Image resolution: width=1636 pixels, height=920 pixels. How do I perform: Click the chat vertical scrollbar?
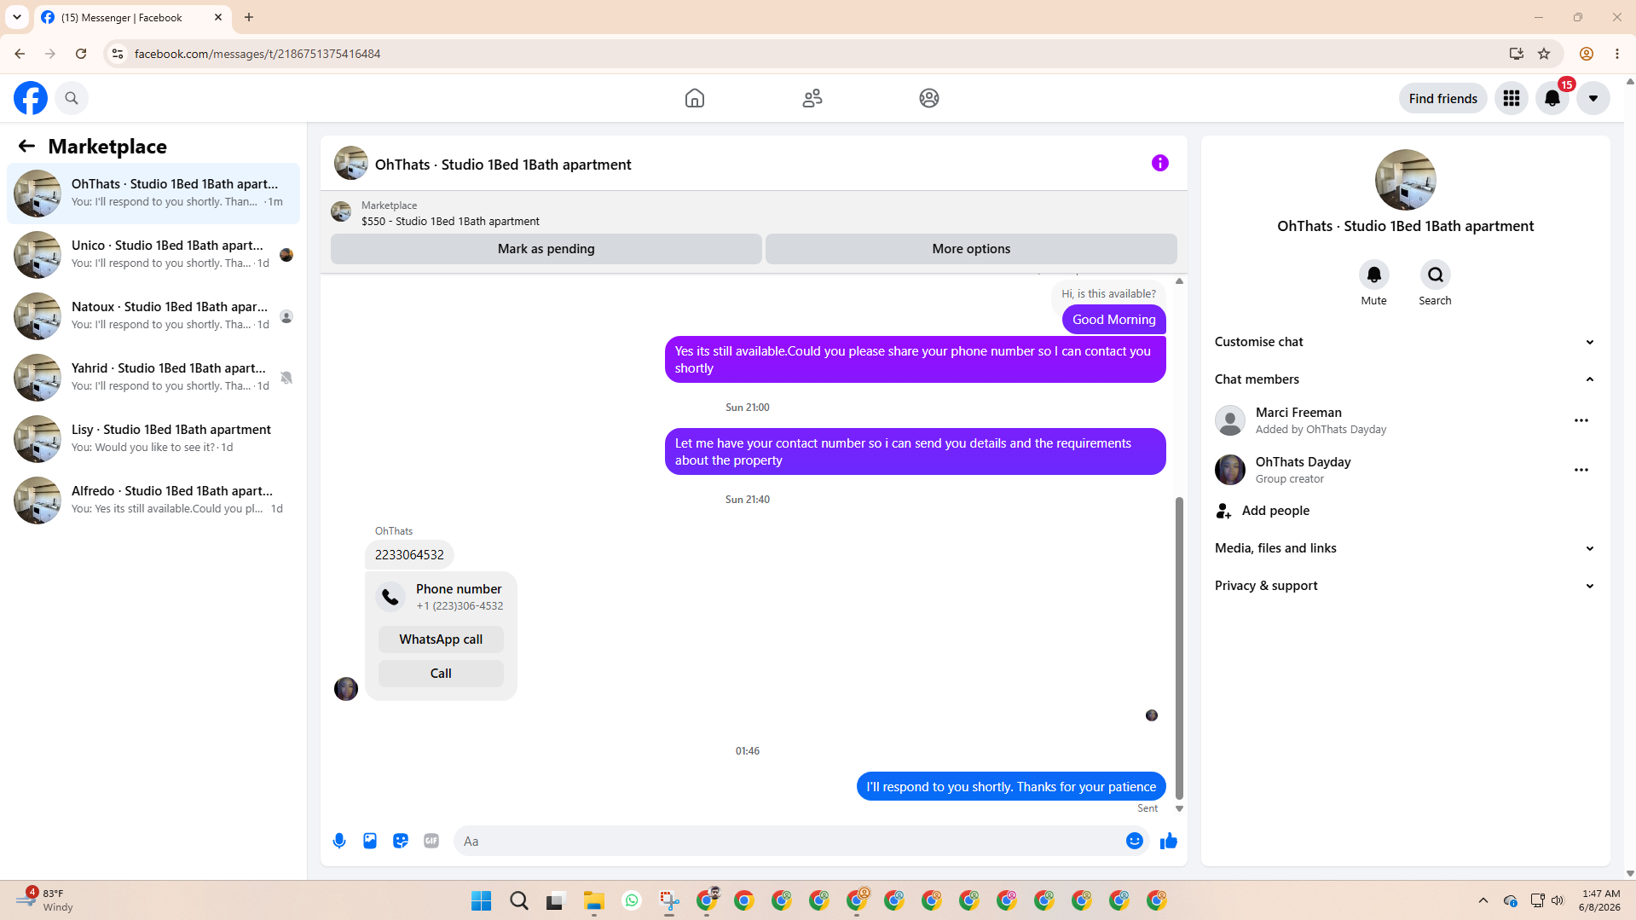coord(1180,648)
